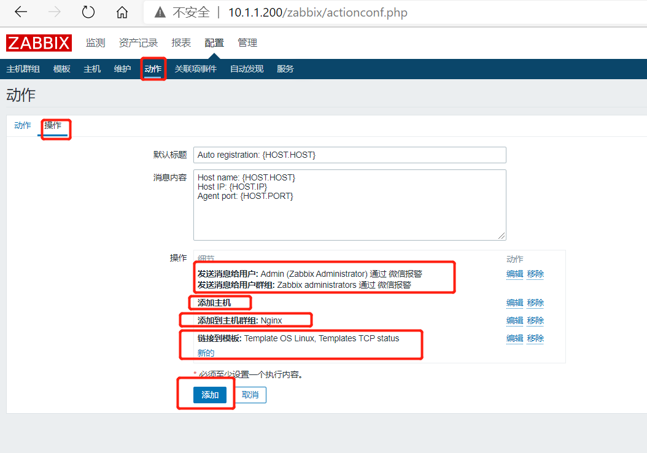The height and width of the screenshot is (453, 647).
Task: Click the 默认标题 input field
Action: 349,155
